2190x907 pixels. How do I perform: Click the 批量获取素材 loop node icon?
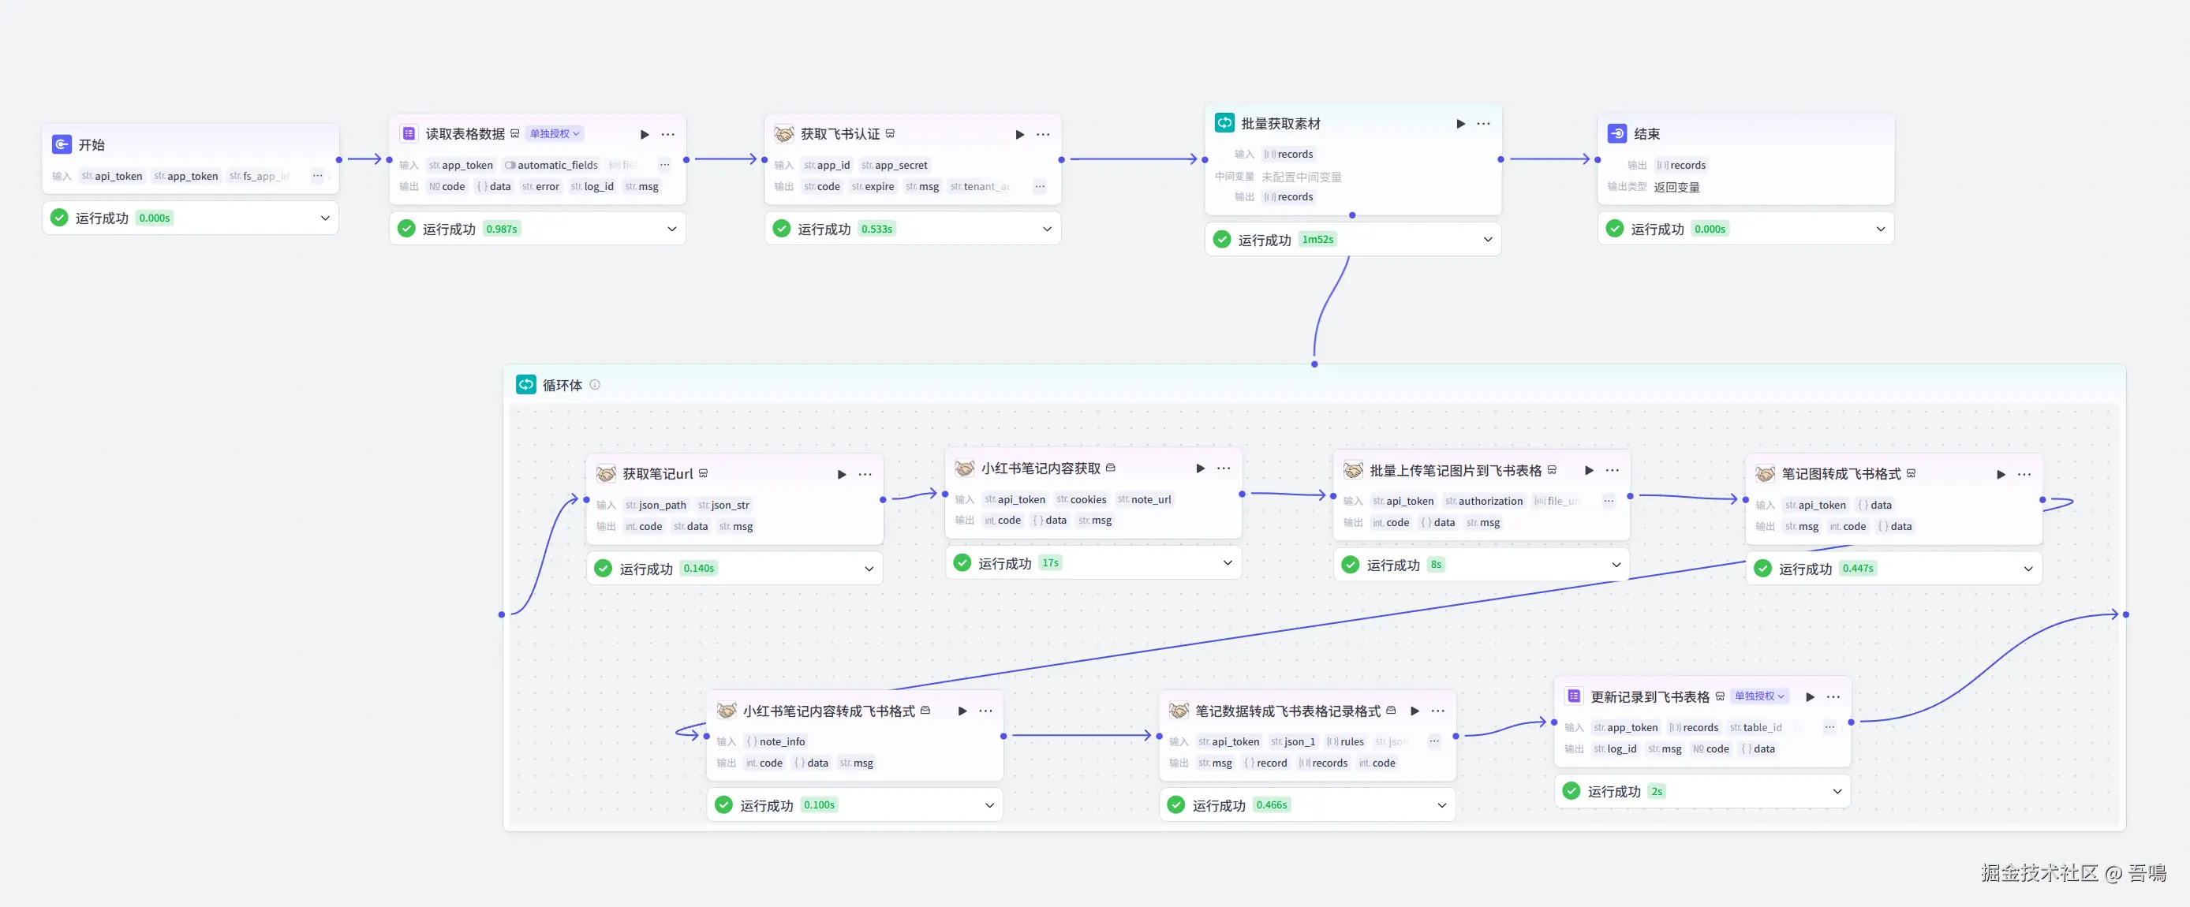1224,123
